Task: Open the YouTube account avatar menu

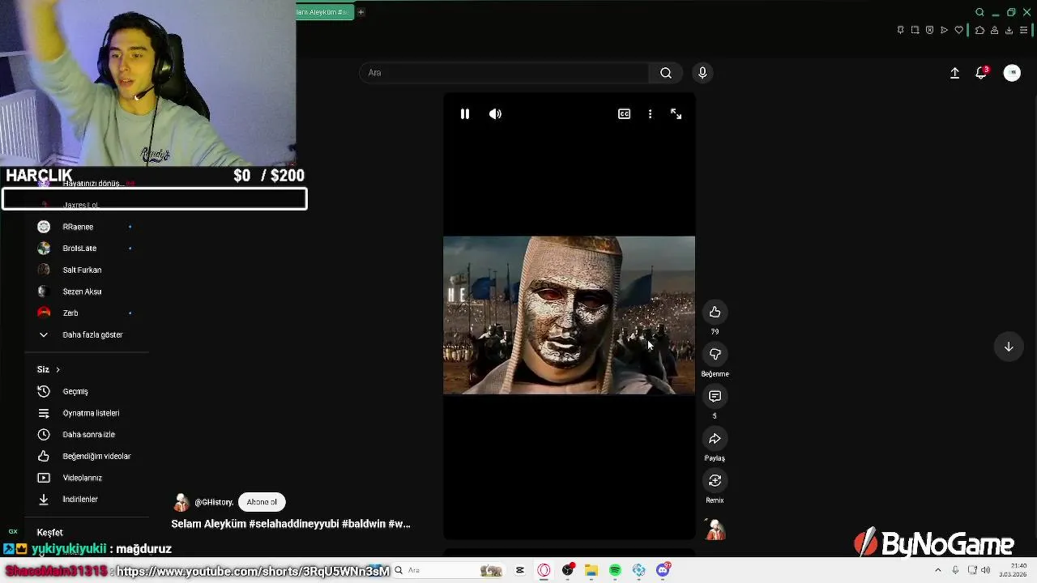Action: click(1012, 73)
